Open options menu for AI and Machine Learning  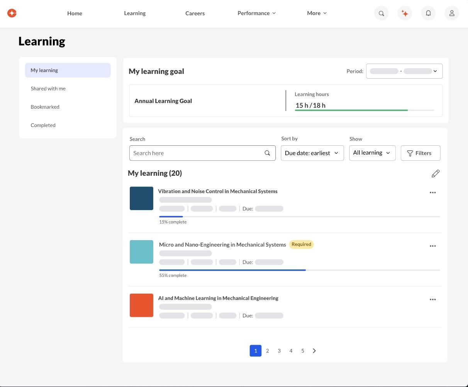(x=432, y=300)
